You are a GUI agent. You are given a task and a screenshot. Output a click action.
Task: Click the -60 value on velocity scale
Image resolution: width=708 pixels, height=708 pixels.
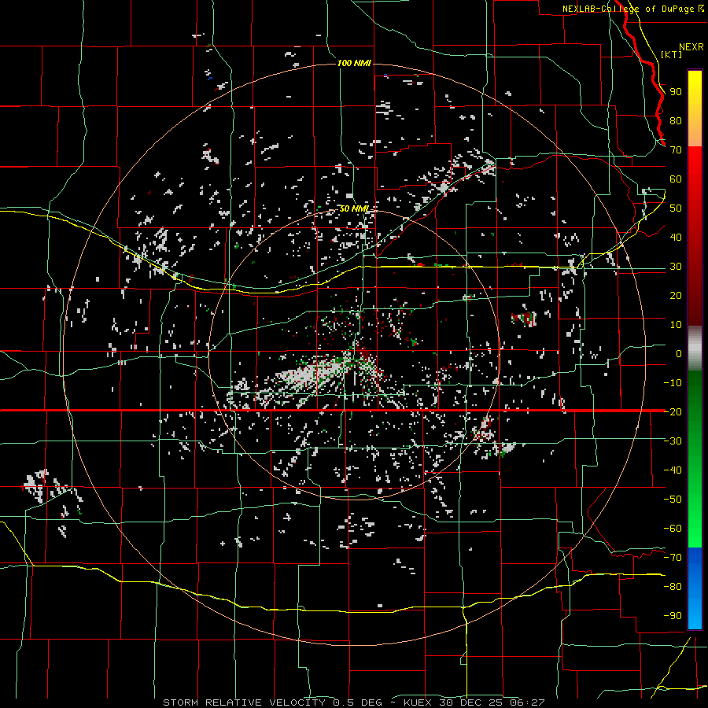pyautogui.click(x=673, y=529)
